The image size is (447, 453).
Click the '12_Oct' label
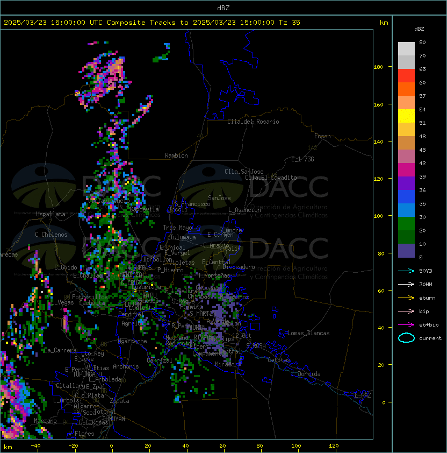[242, 336]
